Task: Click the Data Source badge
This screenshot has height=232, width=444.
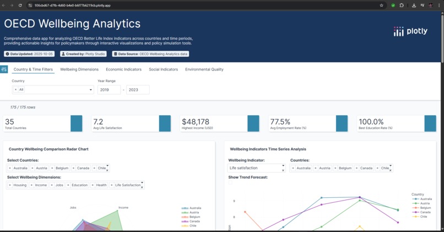Action: pos(150,54)
